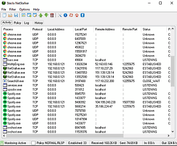Screen dimensions: 177x146
Task: Click svchost icon in port 8847495 row
Action: point(5,127)
